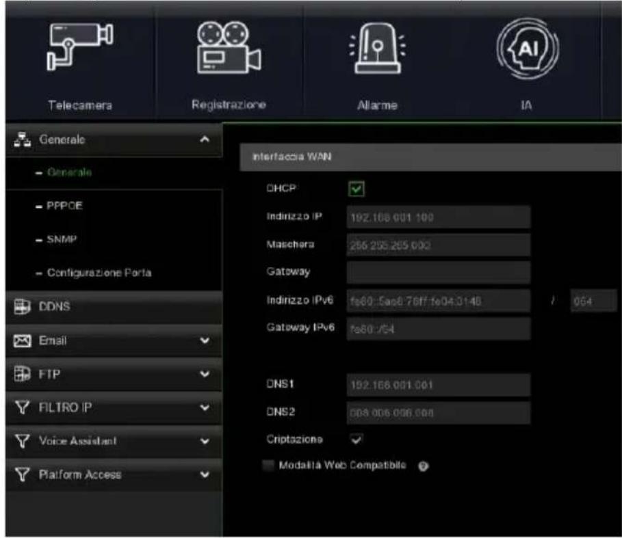Open the Allarme siren icon

(x=377, y=48)
